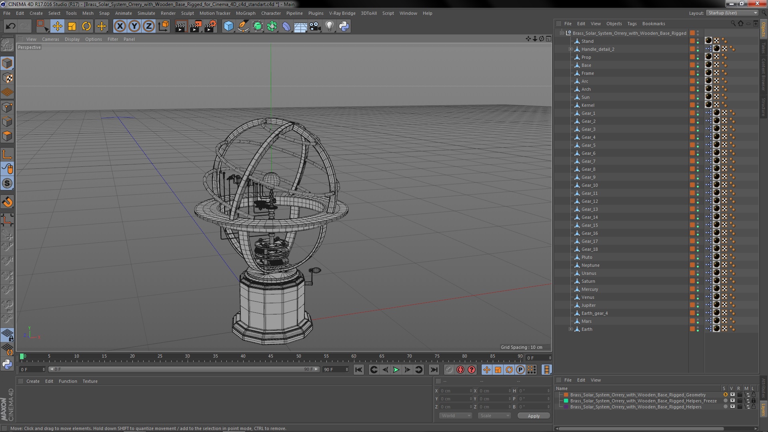The width and height of the screenshot is (768, 432).
Task: Select the Scale tool
Action: [72, 26]
